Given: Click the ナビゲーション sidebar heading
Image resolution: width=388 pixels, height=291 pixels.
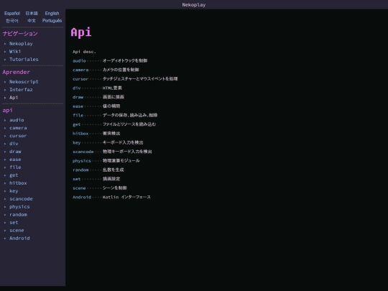Looking at the screenshot, I should click(x=20, y=34).
